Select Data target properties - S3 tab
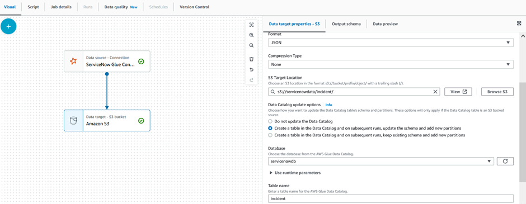 (294, 24)
